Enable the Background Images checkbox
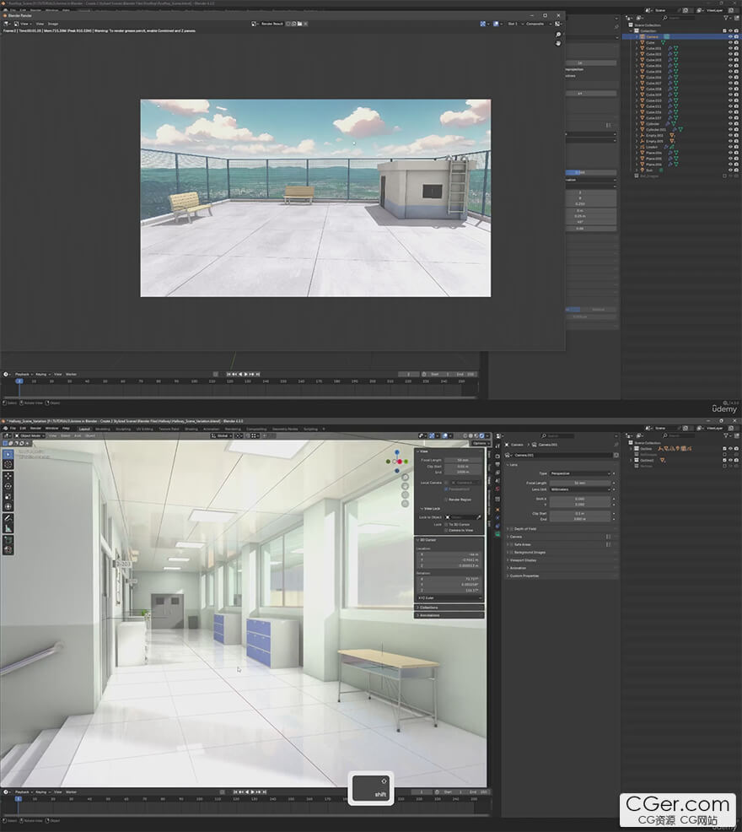The height and width of the screenshot is (832, 742). pyautogui.click(x=512, y=553)
